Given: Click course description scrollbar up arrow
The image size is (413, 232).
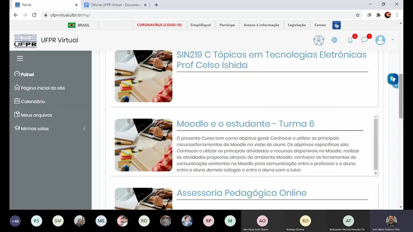Looking at the screenshot, I should [376, 117].
